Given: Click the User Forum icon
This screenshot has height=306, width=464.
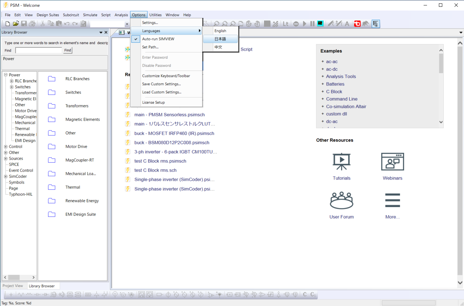Looking at the screenshot, I should pos(341,200).
